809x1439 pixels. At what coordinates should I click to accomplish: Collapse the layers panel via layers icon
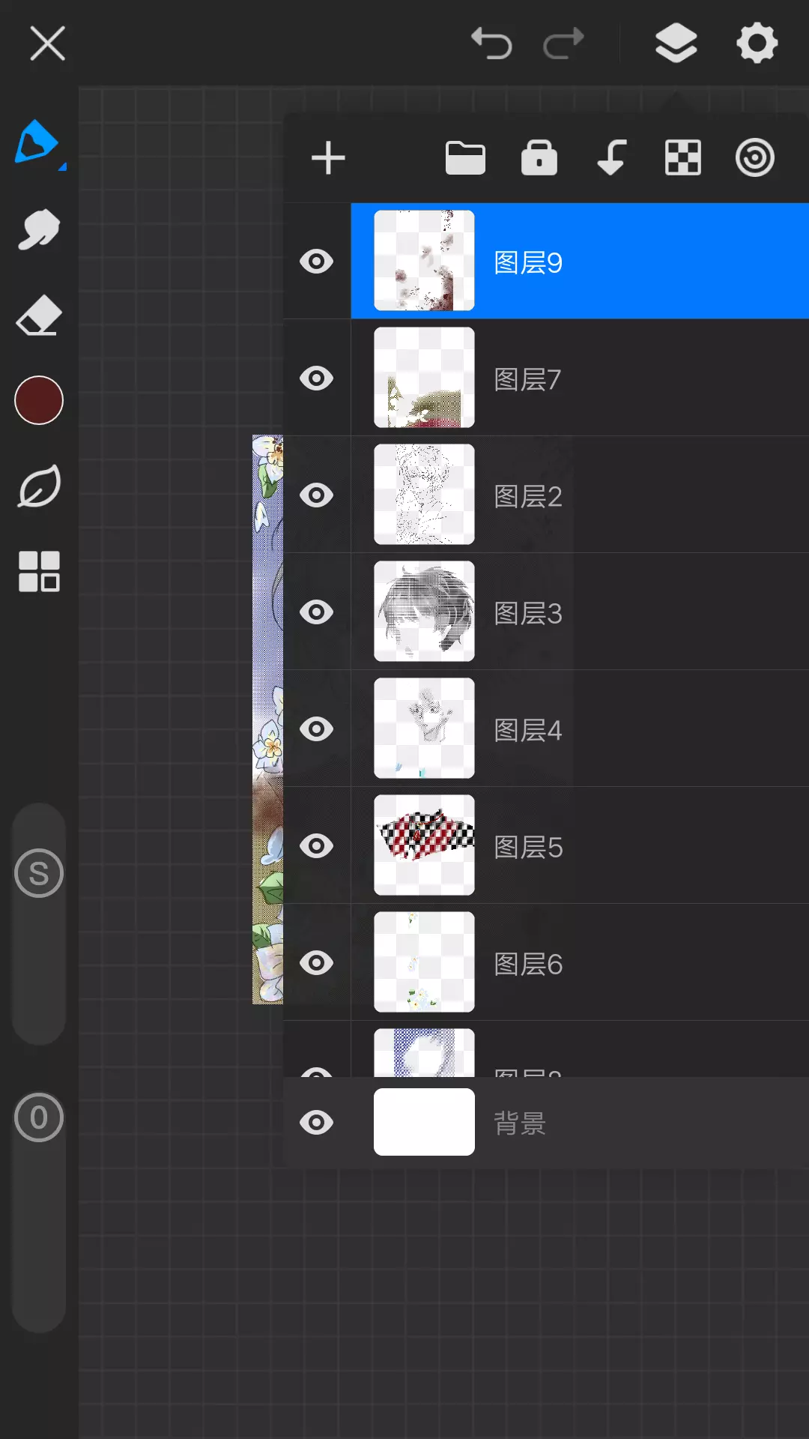(676, 43)
